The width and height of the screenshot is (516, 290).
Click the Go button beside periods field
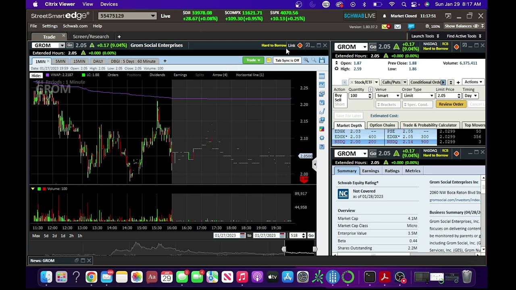[x=311, y=236]
